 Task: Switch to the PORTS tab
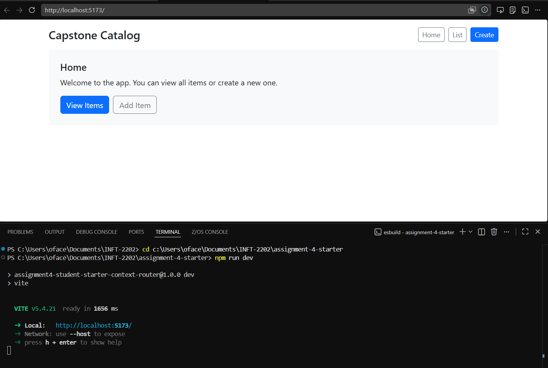[x=136, y=232]
